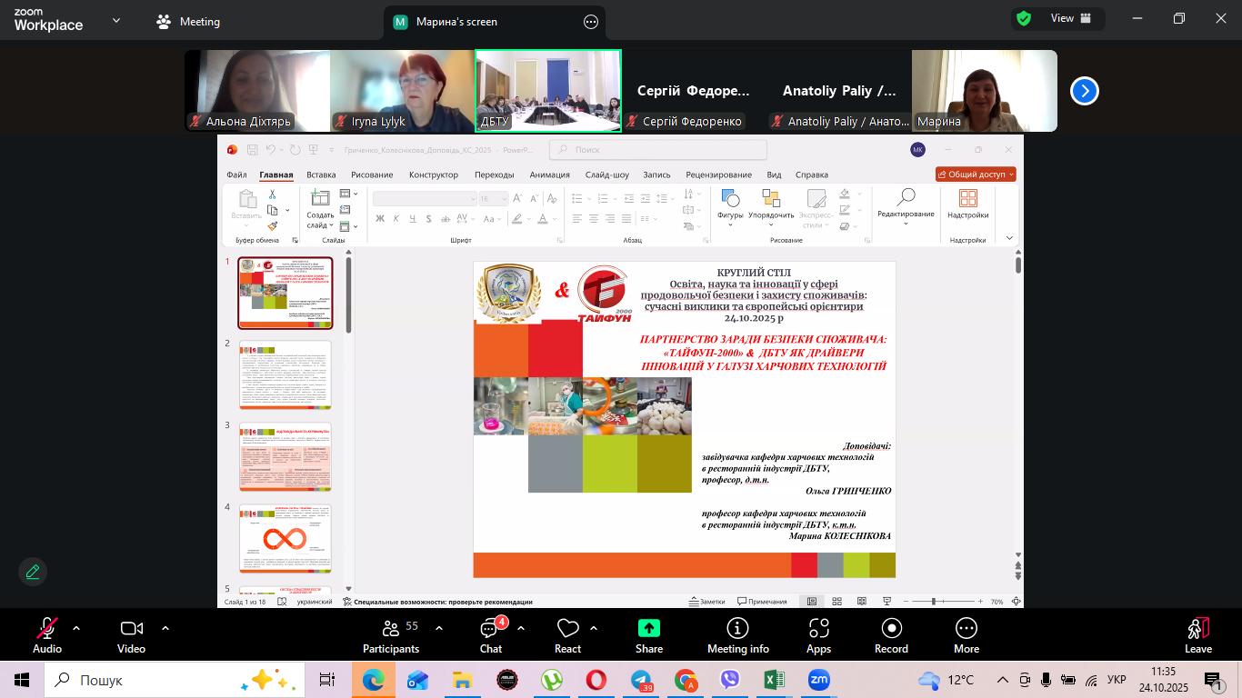Open the Chat panel

click(x=491, y=629)
